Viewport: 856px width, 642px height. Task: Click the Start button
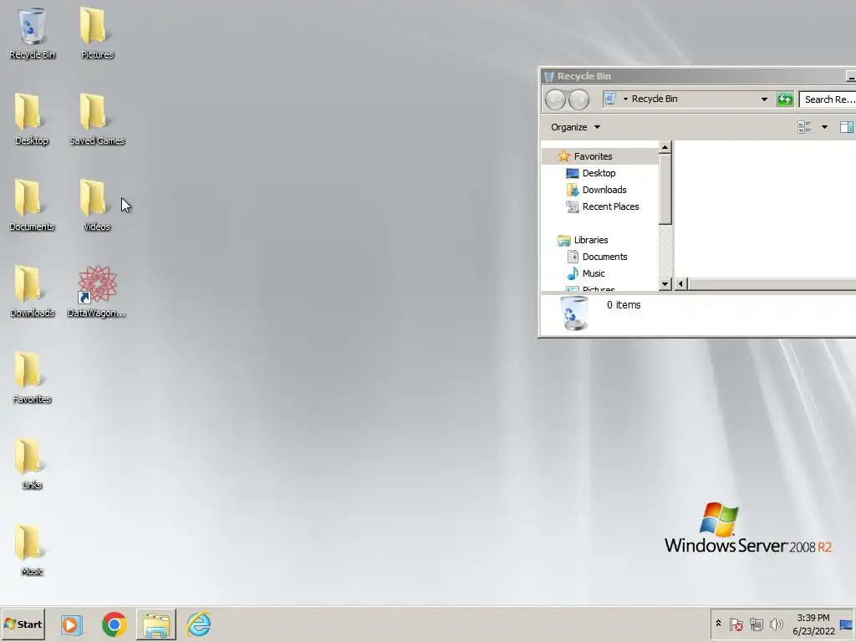[x=23, y=624]
